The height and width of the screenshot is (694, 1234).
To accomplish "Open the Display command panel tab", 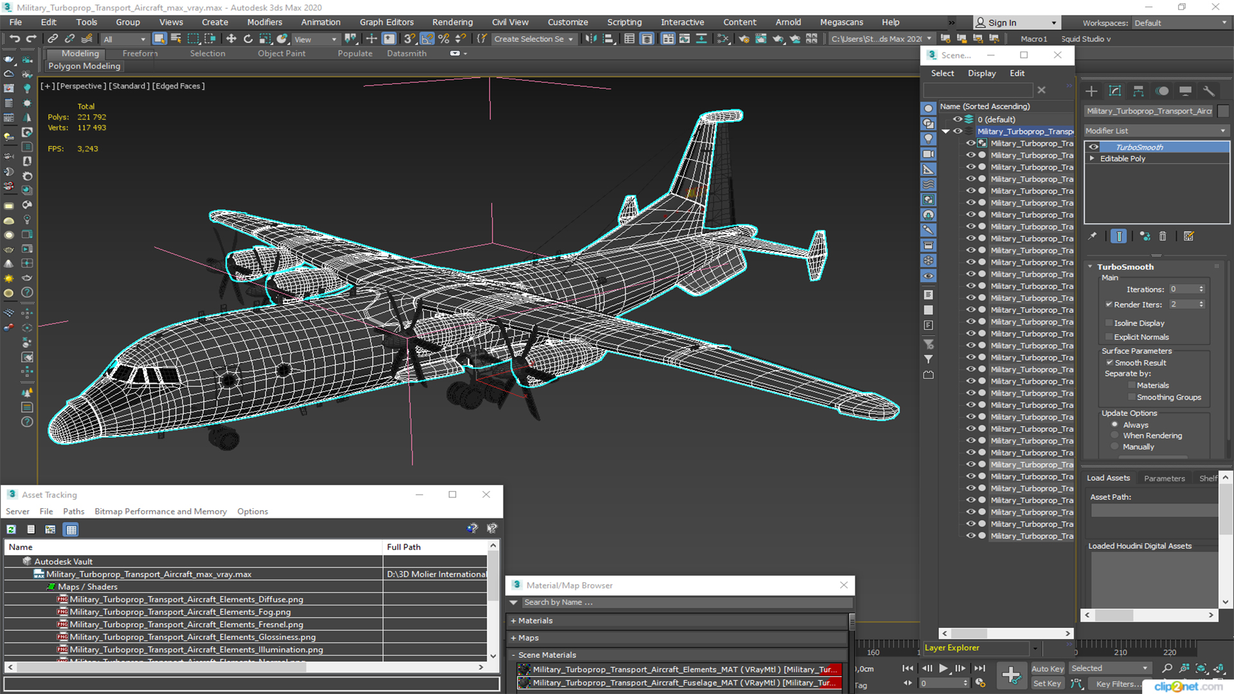I will [1185, 91].
